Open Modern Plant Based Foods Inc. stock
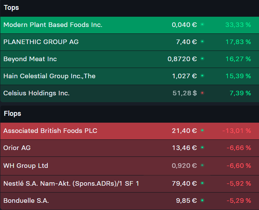Image resolution: width=259 pixels, height=210 pixels. coord(53,25)
